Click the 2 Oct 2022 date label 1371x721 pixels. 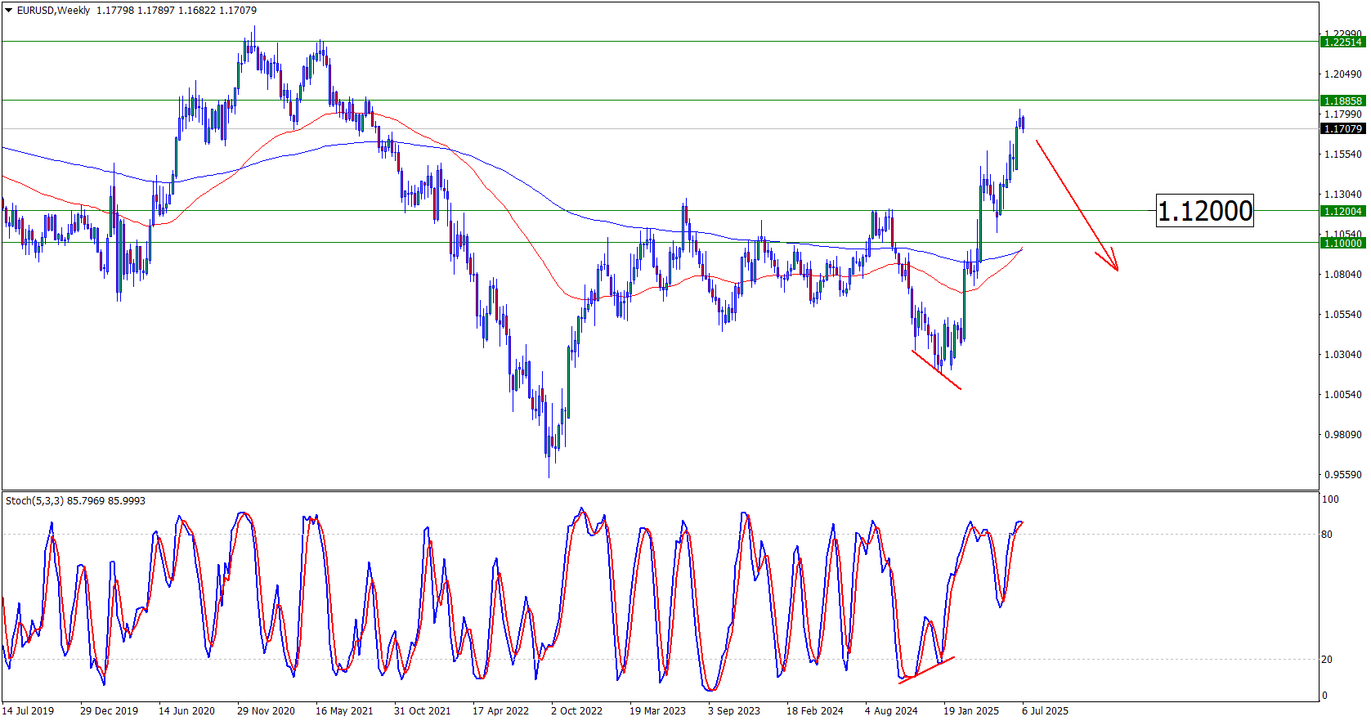point(576,710)
